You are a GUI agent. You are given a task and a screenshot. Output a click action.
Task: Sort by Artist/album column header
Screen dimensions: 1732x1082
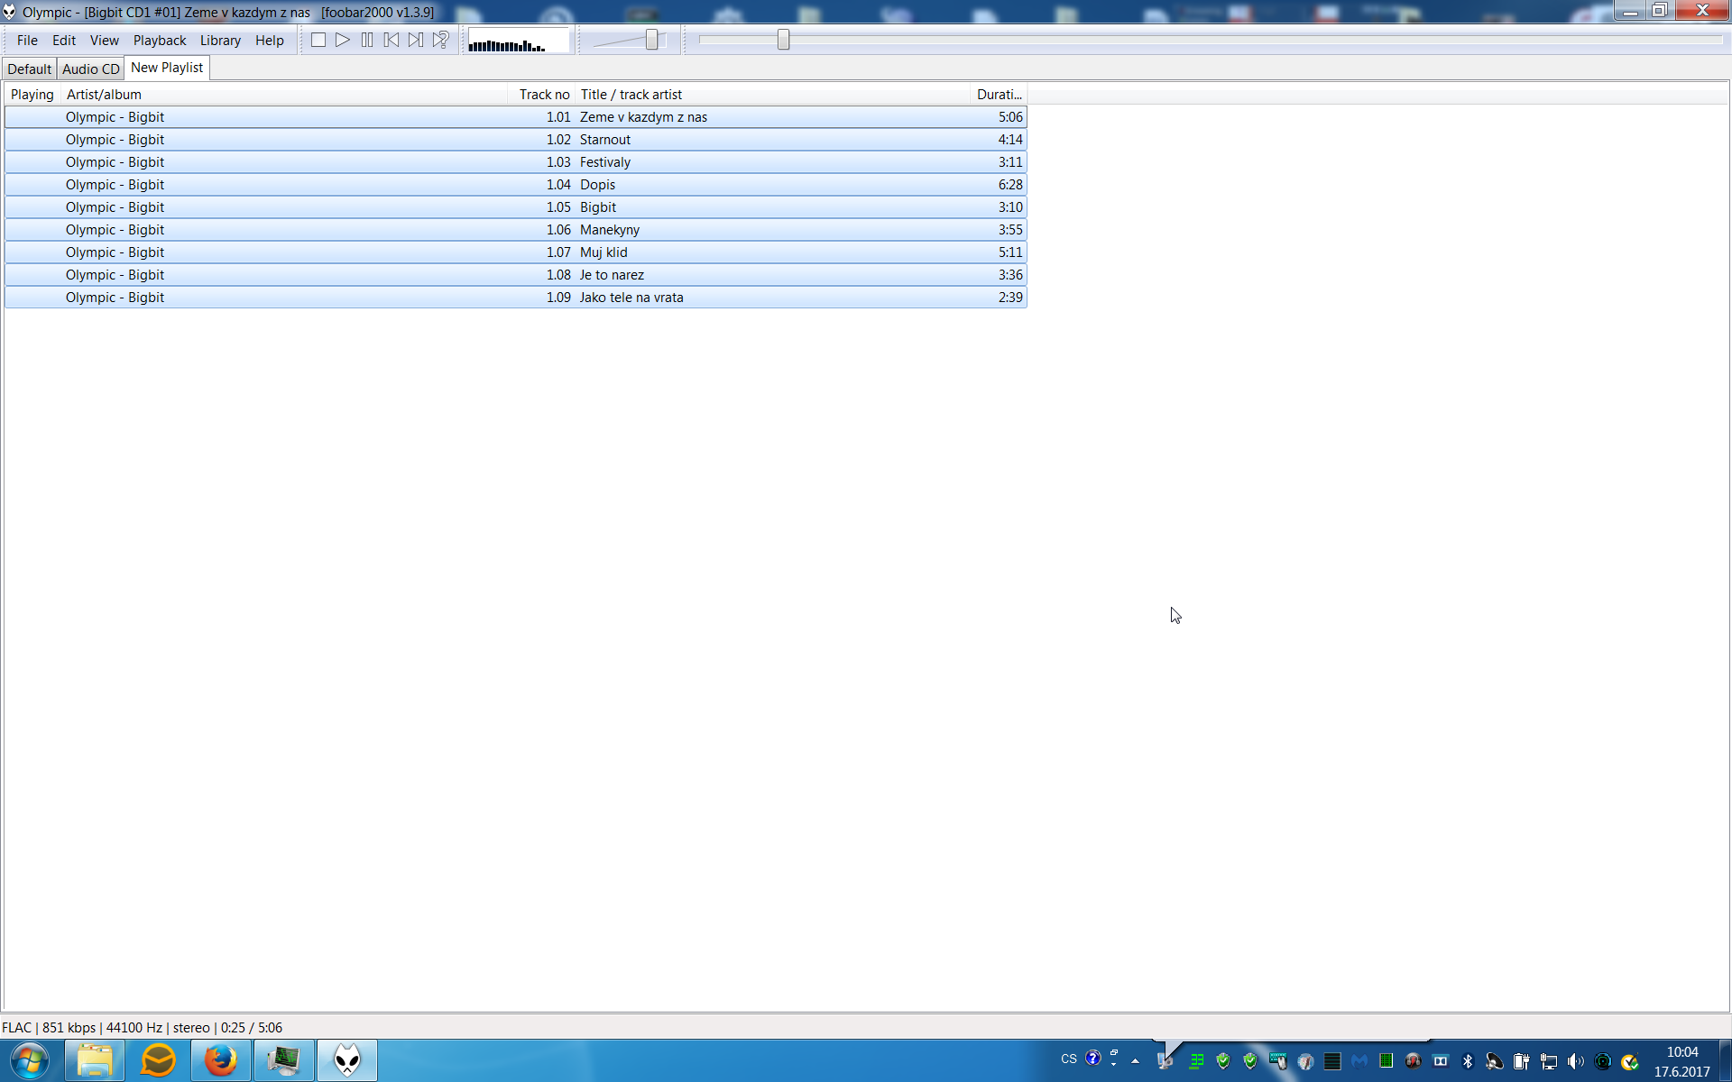(x=104, y=95)
